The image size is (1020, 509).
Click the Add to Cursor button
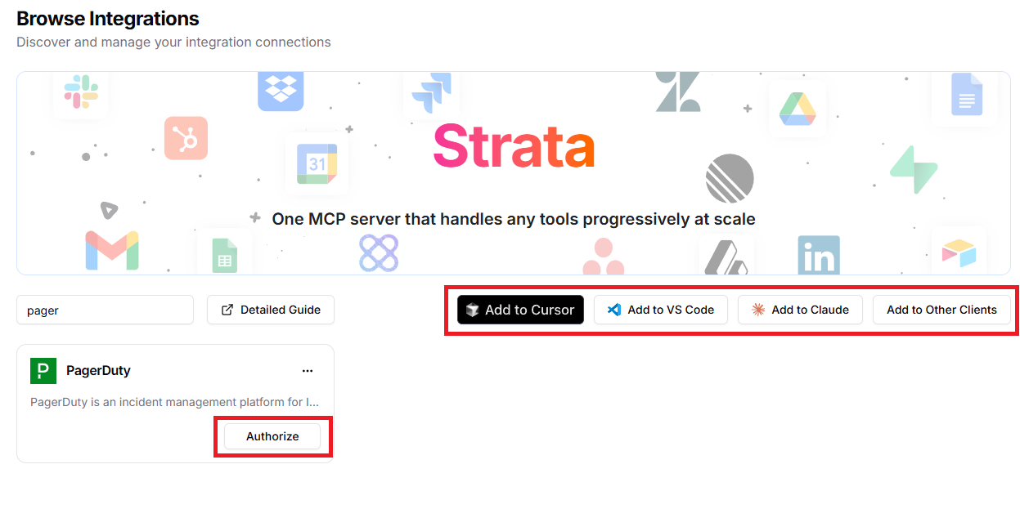pos(519,310)
